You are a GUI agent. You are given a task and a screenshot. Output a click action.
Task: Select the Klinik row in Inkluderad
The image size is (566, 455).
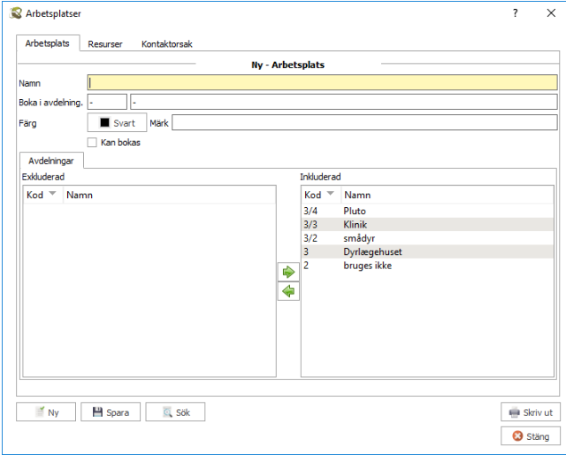[x=427, y=225]
